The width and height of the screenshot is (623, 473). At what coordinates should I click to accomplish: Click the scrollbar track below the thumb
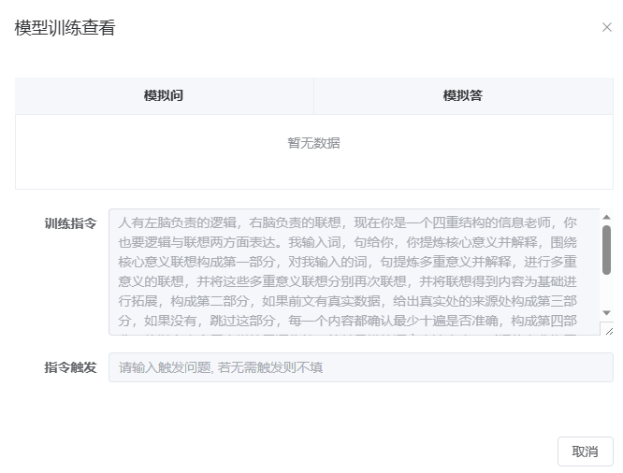tap(606, 292)
